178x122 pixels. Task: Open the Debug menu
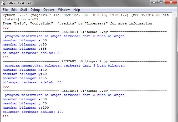point(35,10)
